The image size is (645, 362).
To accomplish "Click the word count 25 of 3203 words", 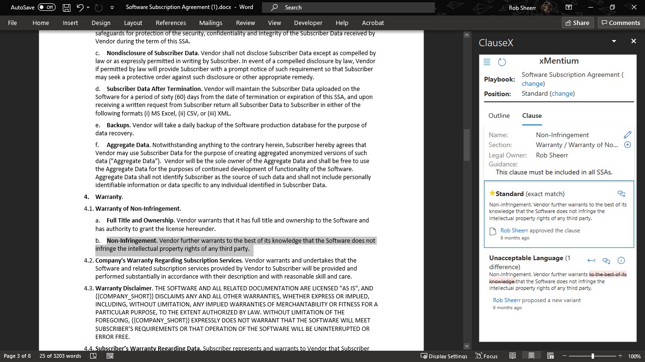I will click(60, 356).
